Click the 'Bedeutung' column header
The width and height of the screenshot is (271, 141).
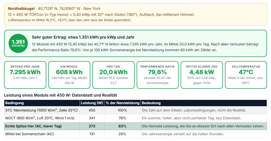tap(204, 103)
